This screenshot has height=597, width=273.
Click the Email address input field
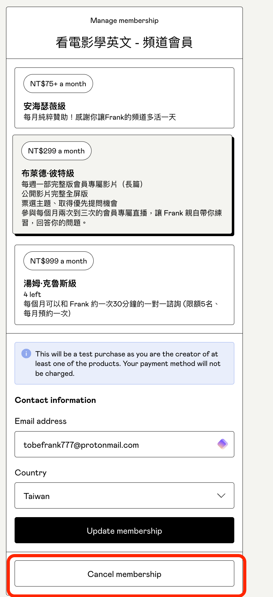[x=114, y=444]
